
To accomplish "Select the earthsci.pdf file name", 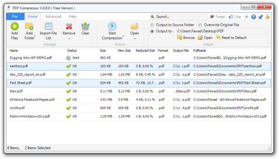I will click(19, 66).
